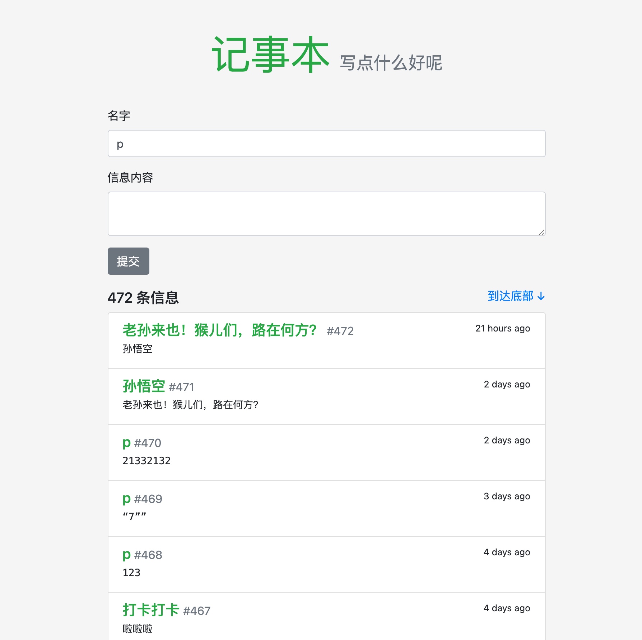Click the 打卡打卡 message name
This screenshot has width=642, height=640.
coord(151,610)
